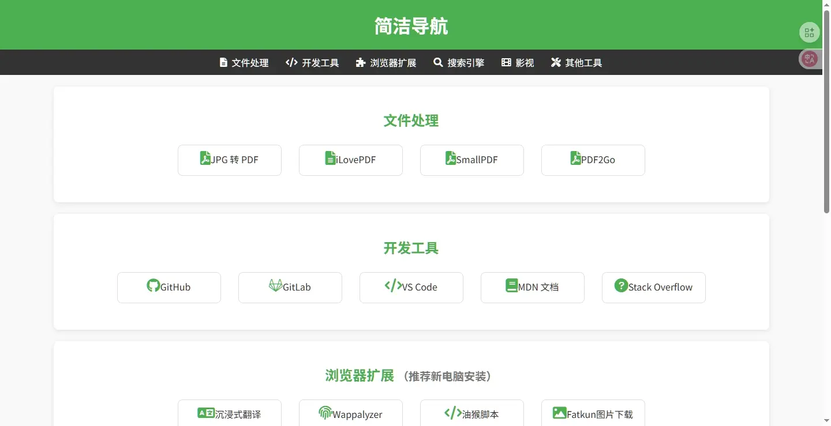This screenshot has height=426, width=831.
Task: Click the code icon on 油猴脚本 card
Action: (x=453, y=413)
